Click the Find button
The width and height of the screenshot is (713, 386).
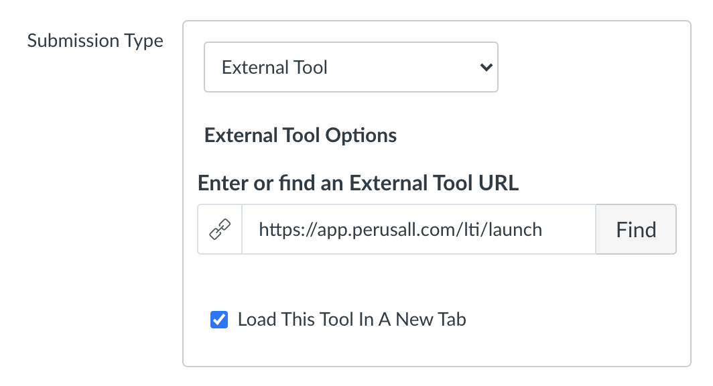(636, 229)
